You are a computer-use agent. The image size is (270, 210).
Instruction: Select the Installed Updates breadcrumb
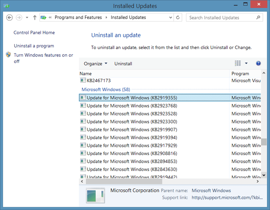coord(128,18)
